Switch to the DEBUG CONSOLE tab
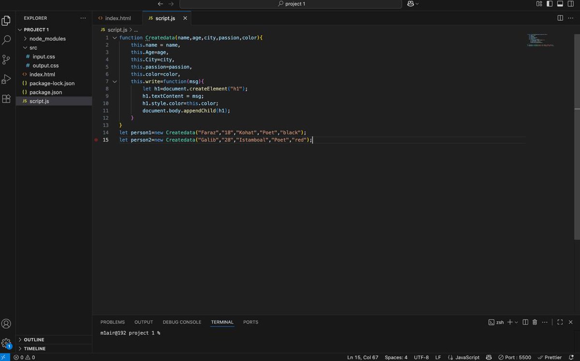The height and width of the screenshot is (361, 580). pyautogui.click(x=182, y=322)
